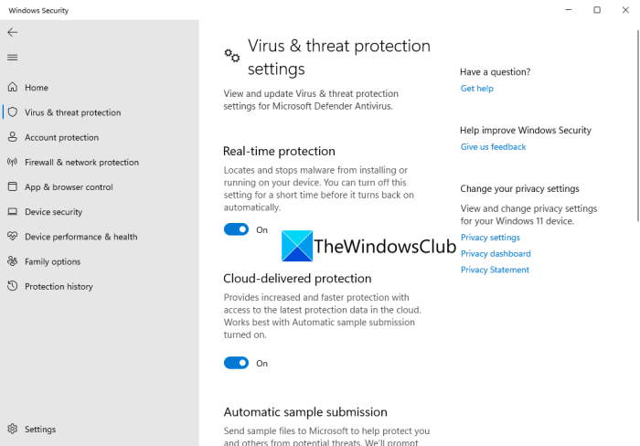Screen dimensions: 640x446
Task: Click the Device security laptop icon
Action: [12, 211]
